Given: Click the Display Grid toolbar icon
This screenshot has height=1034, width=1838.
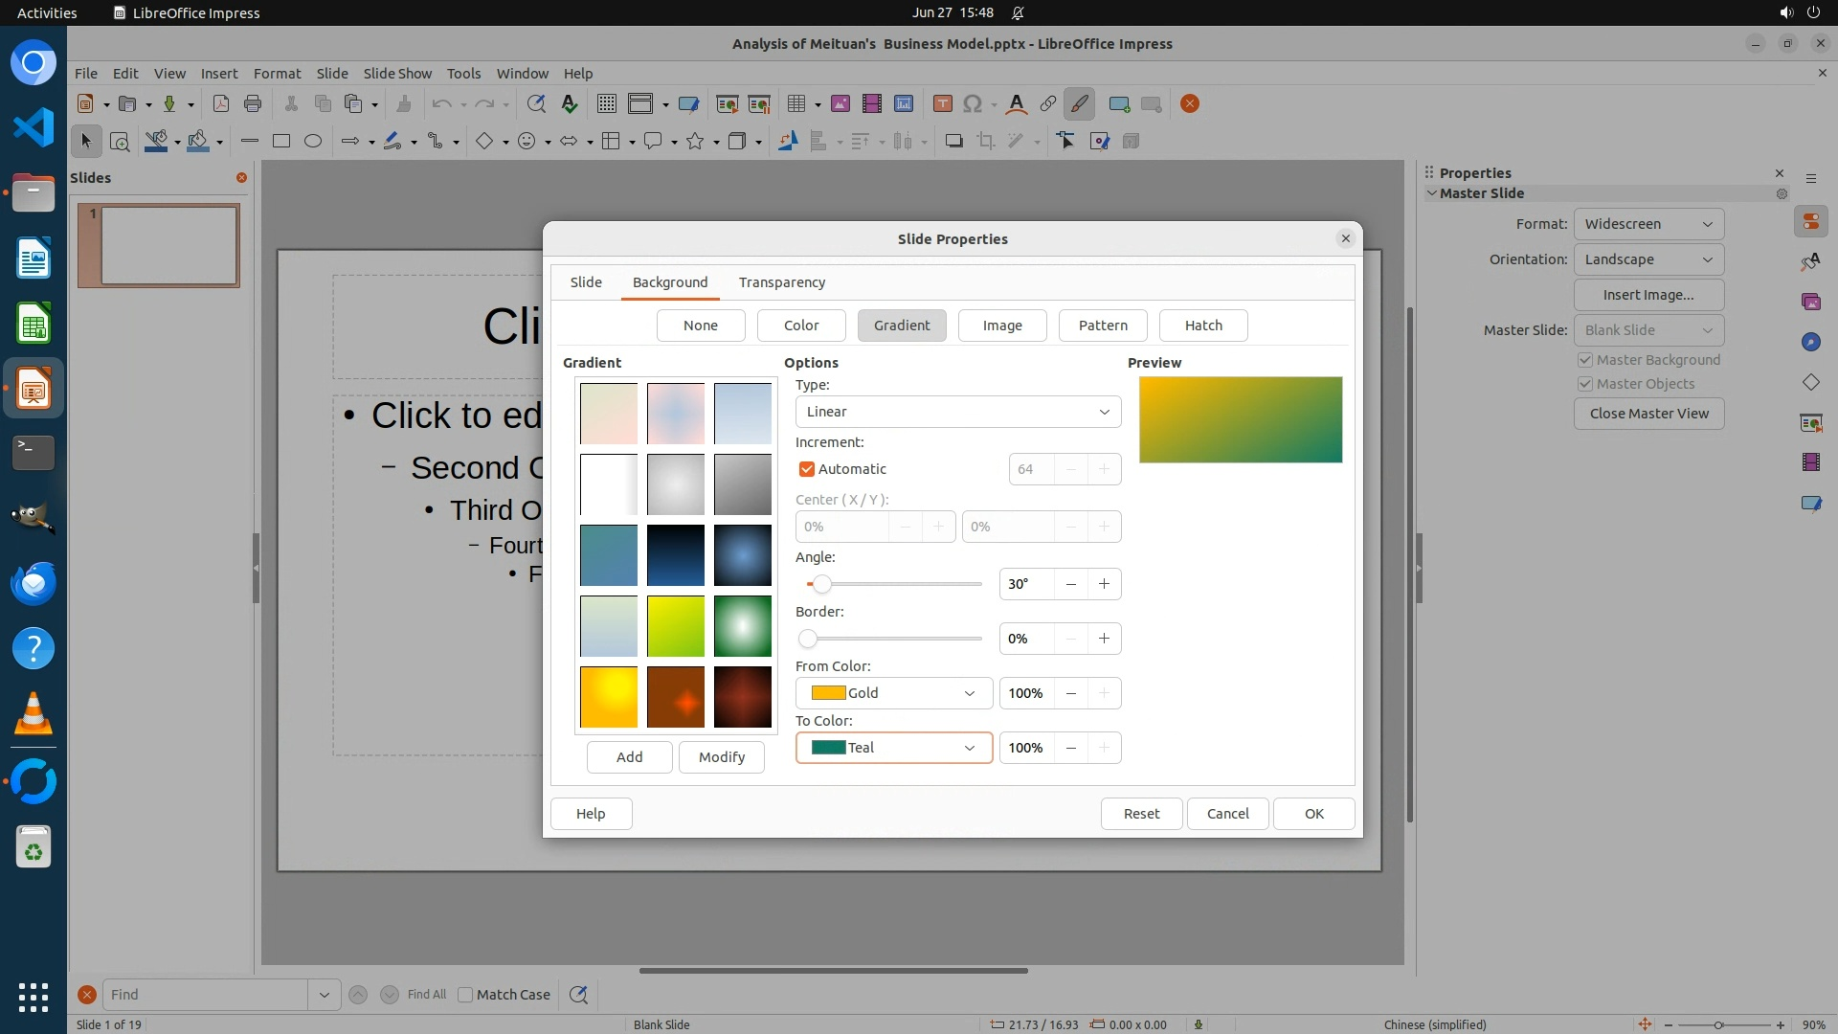Looking at the screenshot, I should [606, 104].
